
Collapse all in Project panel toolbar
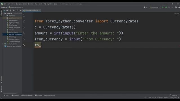click(x=13, y=10)
